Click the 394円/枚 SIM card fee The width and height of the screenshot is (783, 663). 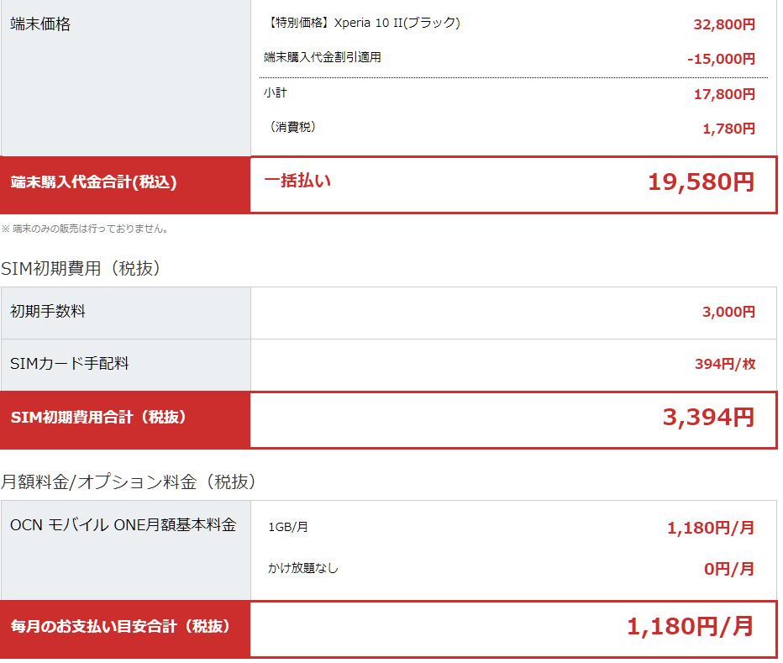point(725,365)
